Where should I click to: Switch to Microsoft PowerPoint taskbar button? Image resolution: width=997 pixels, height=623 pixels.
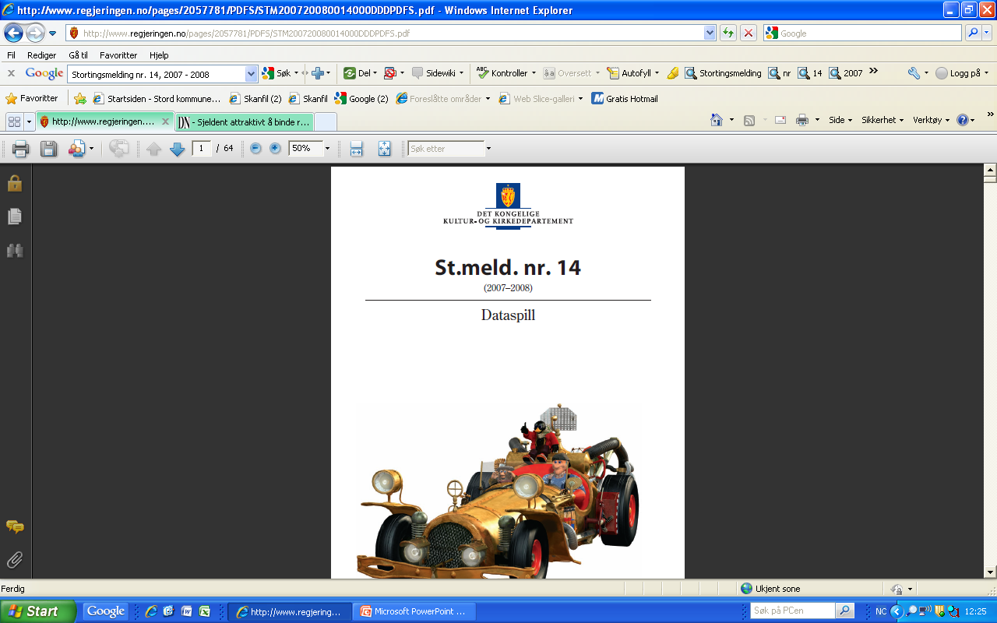pos(414,611)
